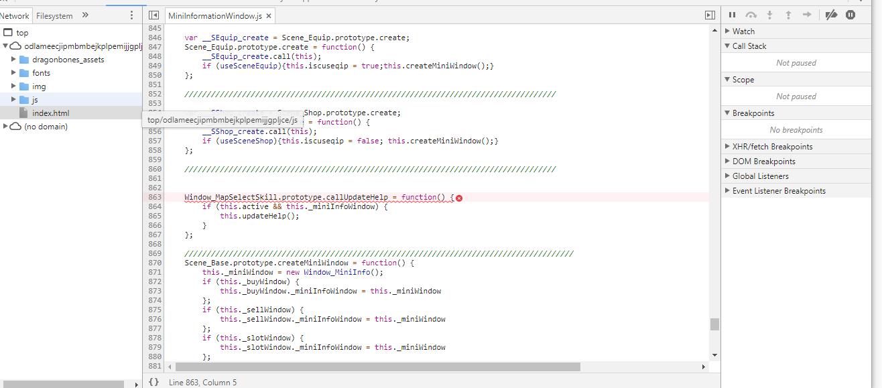This screenshot has height=388, width=882.
Task: Click the editor's scroll right arrow
Action: [x=704, y=367]
